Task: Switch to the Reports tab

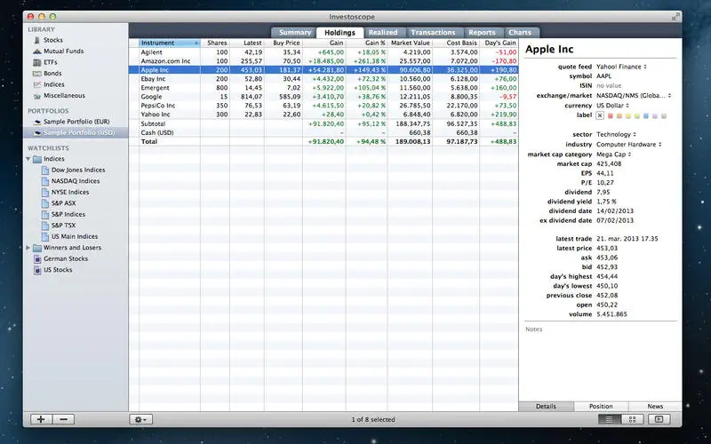Action: coord(482,33)
